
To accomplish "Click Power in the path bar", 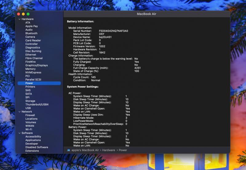I will (123, 150).
